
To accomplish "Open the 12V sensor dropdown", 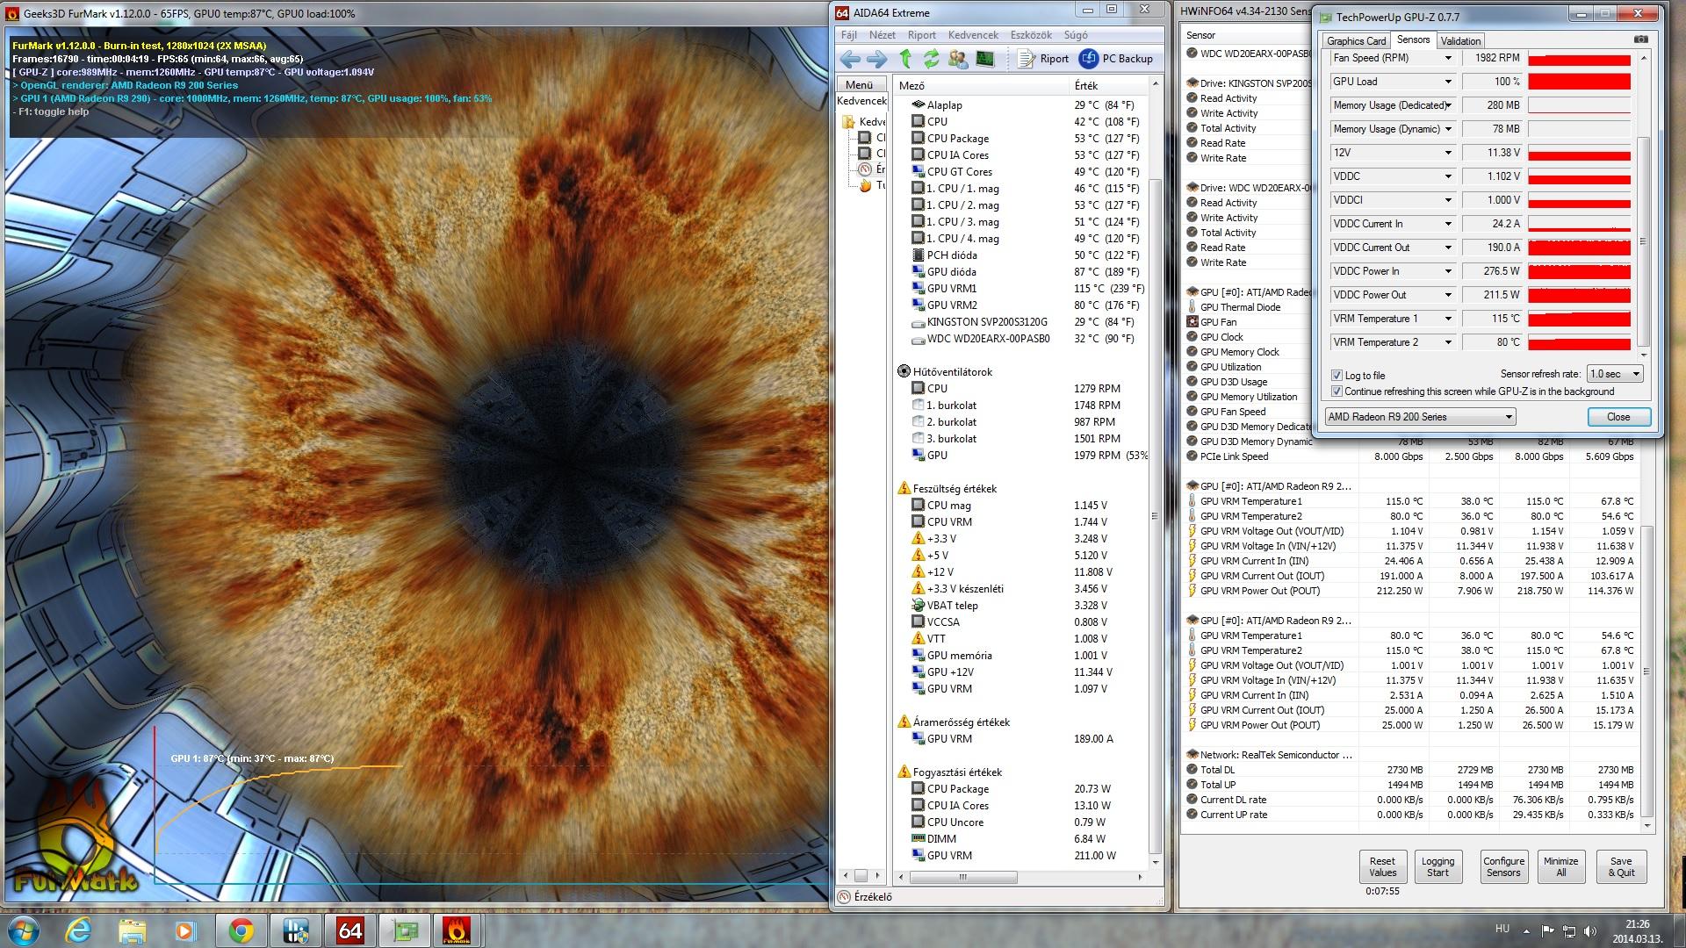I will coord(1448,153).
